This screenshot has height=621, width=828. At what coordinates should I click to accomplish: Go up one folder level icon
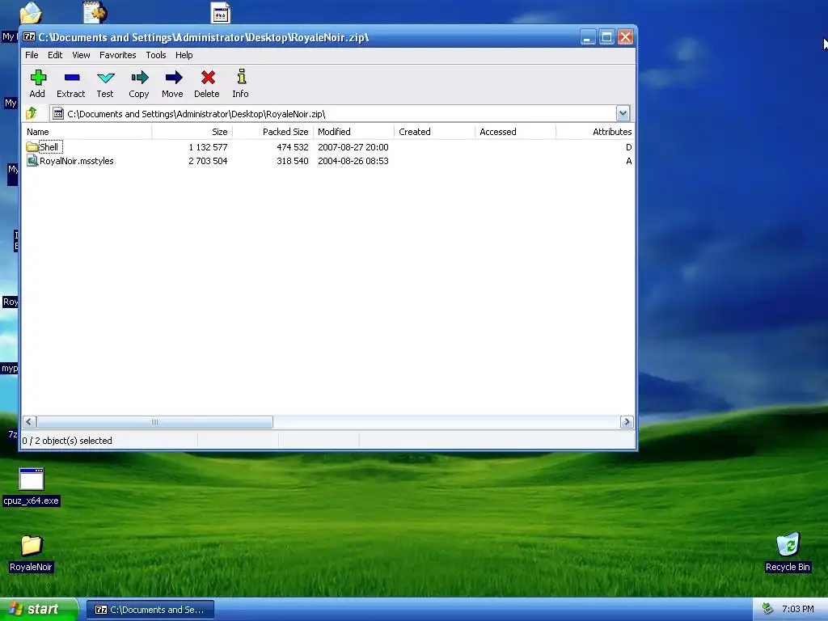click(32, 113)
